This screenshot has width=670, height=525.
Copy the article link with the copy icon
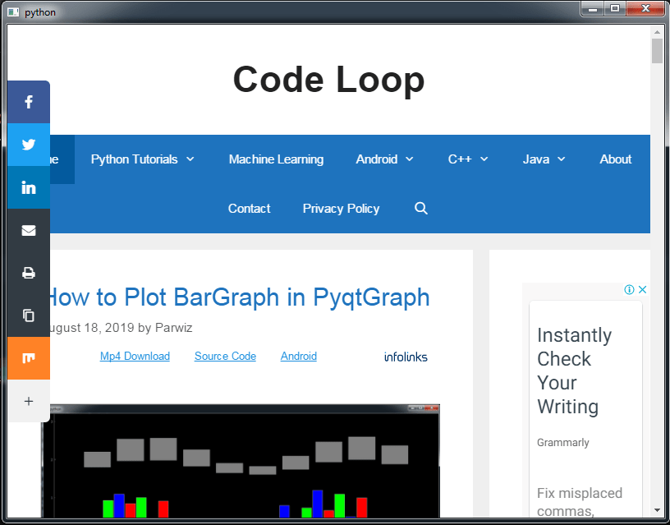pyautogui.click(x=29, y=315)
